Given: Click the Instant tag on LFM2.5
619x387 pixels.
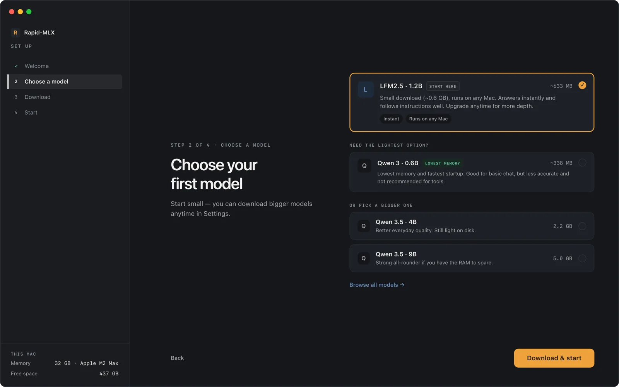Looking at the screenshot, I should pos(391,119).
